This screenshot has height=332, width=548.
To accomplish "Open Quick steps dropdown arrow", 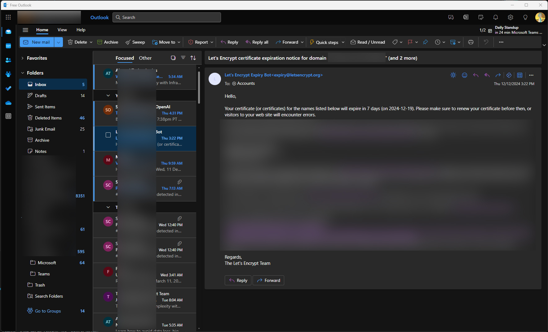I will coord(343,42).
